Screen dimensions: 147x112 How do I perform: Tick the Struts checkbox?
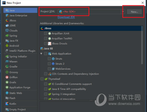49,59
